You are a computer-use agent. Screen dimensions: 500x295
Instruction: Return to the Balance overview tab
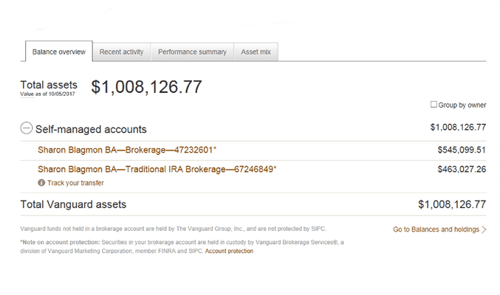tap(58, 52)
